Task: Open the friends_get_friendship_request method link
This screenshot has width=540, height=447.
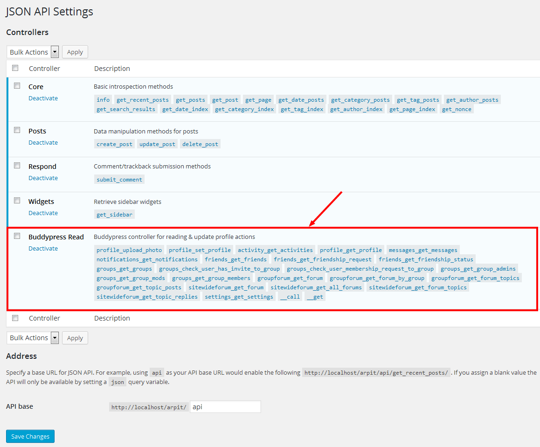Action: (323, 259)
